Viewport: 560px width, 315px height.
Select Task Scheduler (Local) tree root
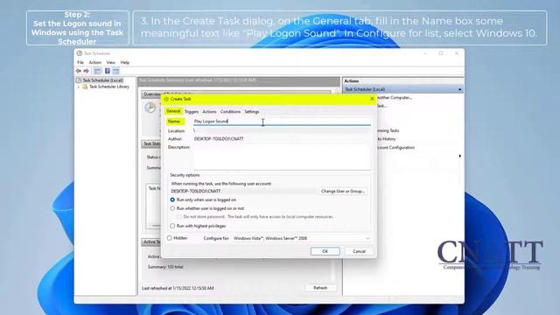103,80
